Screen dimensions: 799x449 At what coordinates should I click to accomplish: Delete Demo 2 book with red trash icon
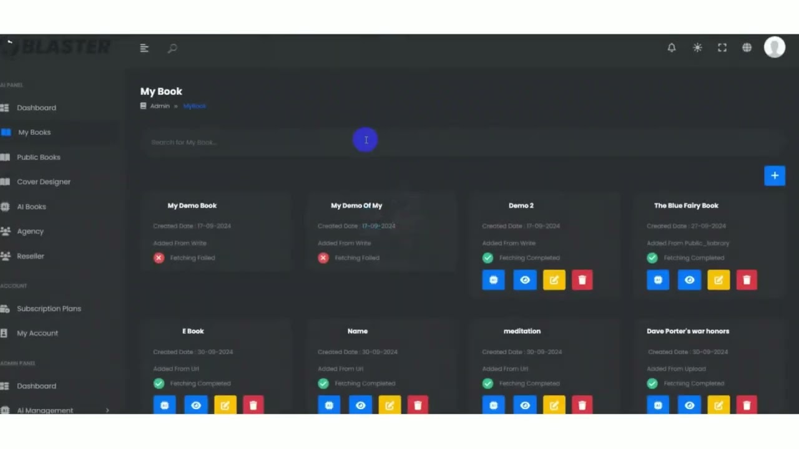pos(582,280)
